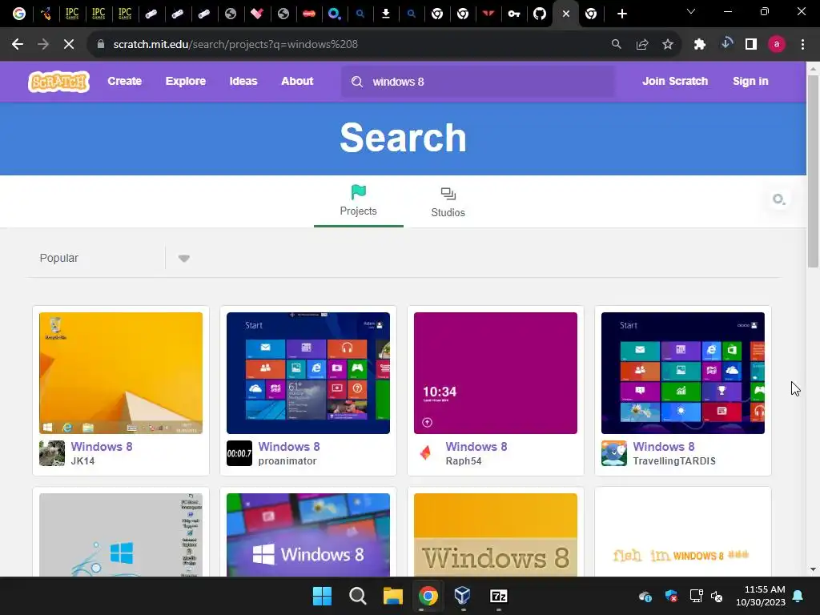The height and width of the screenshot is (615, 820).
Task: Open a new tab with the plus button
Action: [x=621, y=14]
